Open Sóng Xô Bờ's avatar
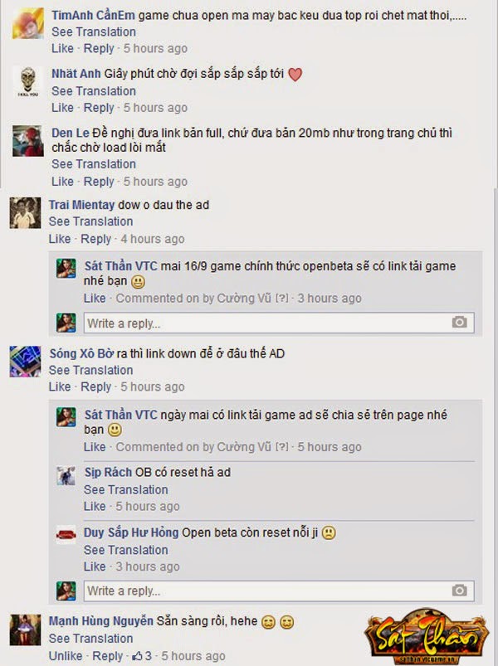This screenshot has width=498, height=666. point(25,362)
